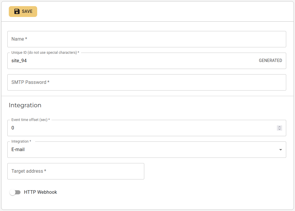Click the Integration section heading

click(x=25, y=105)
